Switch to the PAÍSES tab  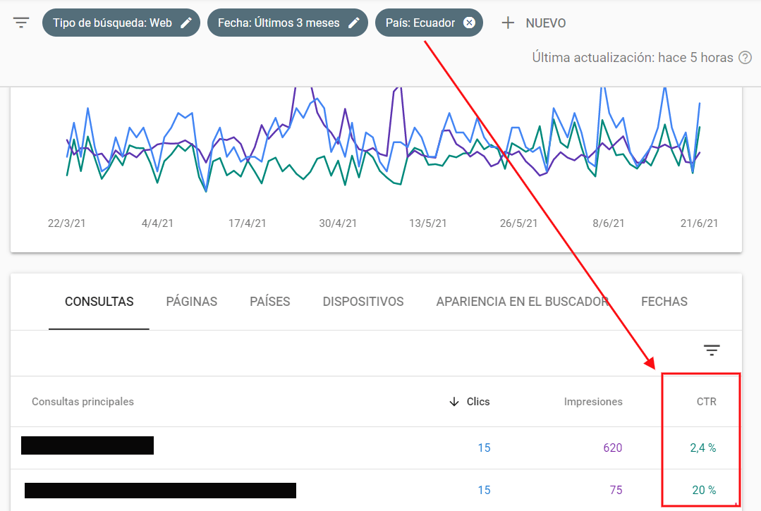point(270,302)
